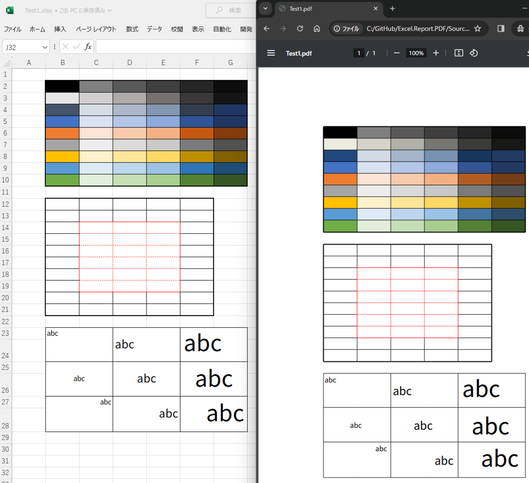Open the browser tab search dropdown
Image resolution: width=529 pixels, height=483 pixels.
(x=265, y=9)
